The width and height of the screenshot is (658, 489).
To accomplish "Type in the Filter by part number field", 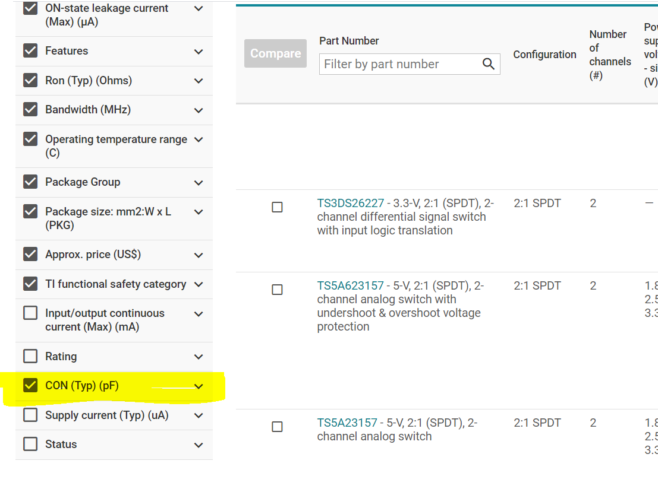I will pyautogui.click(x=399, y=64).
